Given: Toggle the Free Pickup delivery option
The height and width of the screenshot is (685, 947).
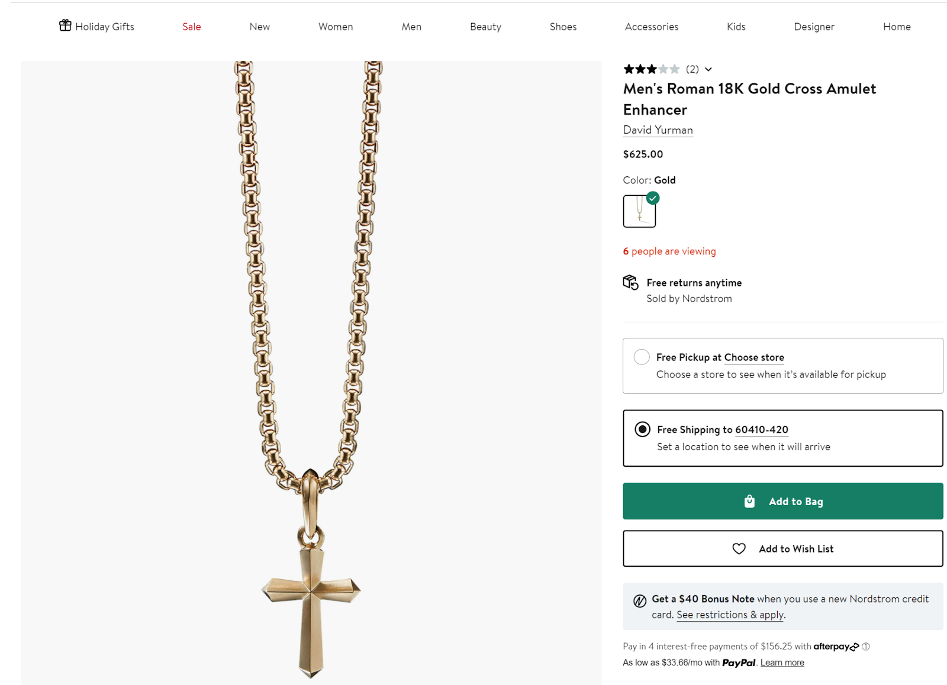Looking at the screenshot, I should 642,357.
